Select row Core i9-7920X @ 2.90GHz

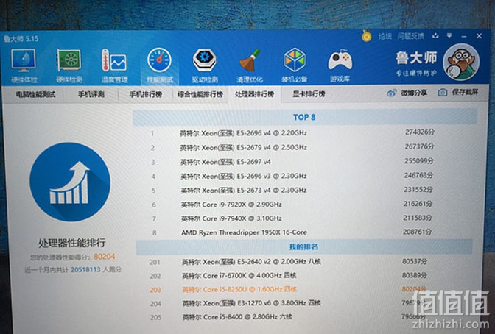coord(292,205)
